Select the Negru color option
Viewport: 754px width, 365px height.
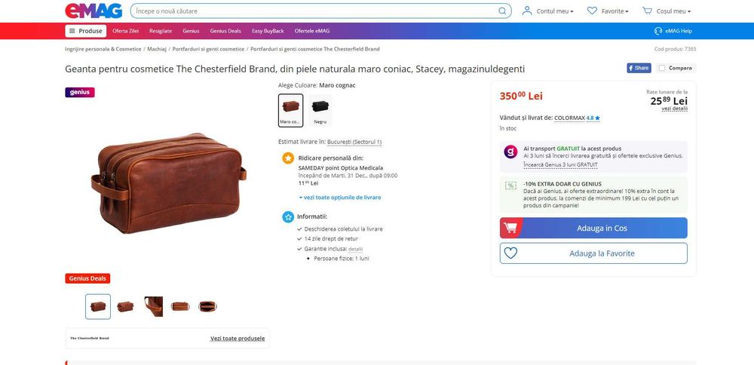click(x=320, y=109)
